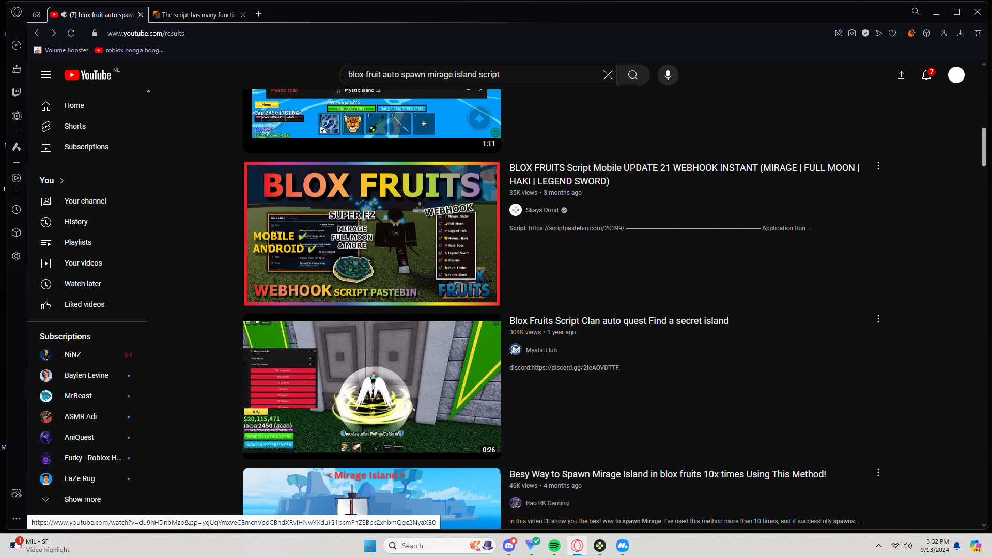992x558 pixels.
Task: Open Opera sidebar player icon
Action: pyautogui.click(x=17, y=178)
